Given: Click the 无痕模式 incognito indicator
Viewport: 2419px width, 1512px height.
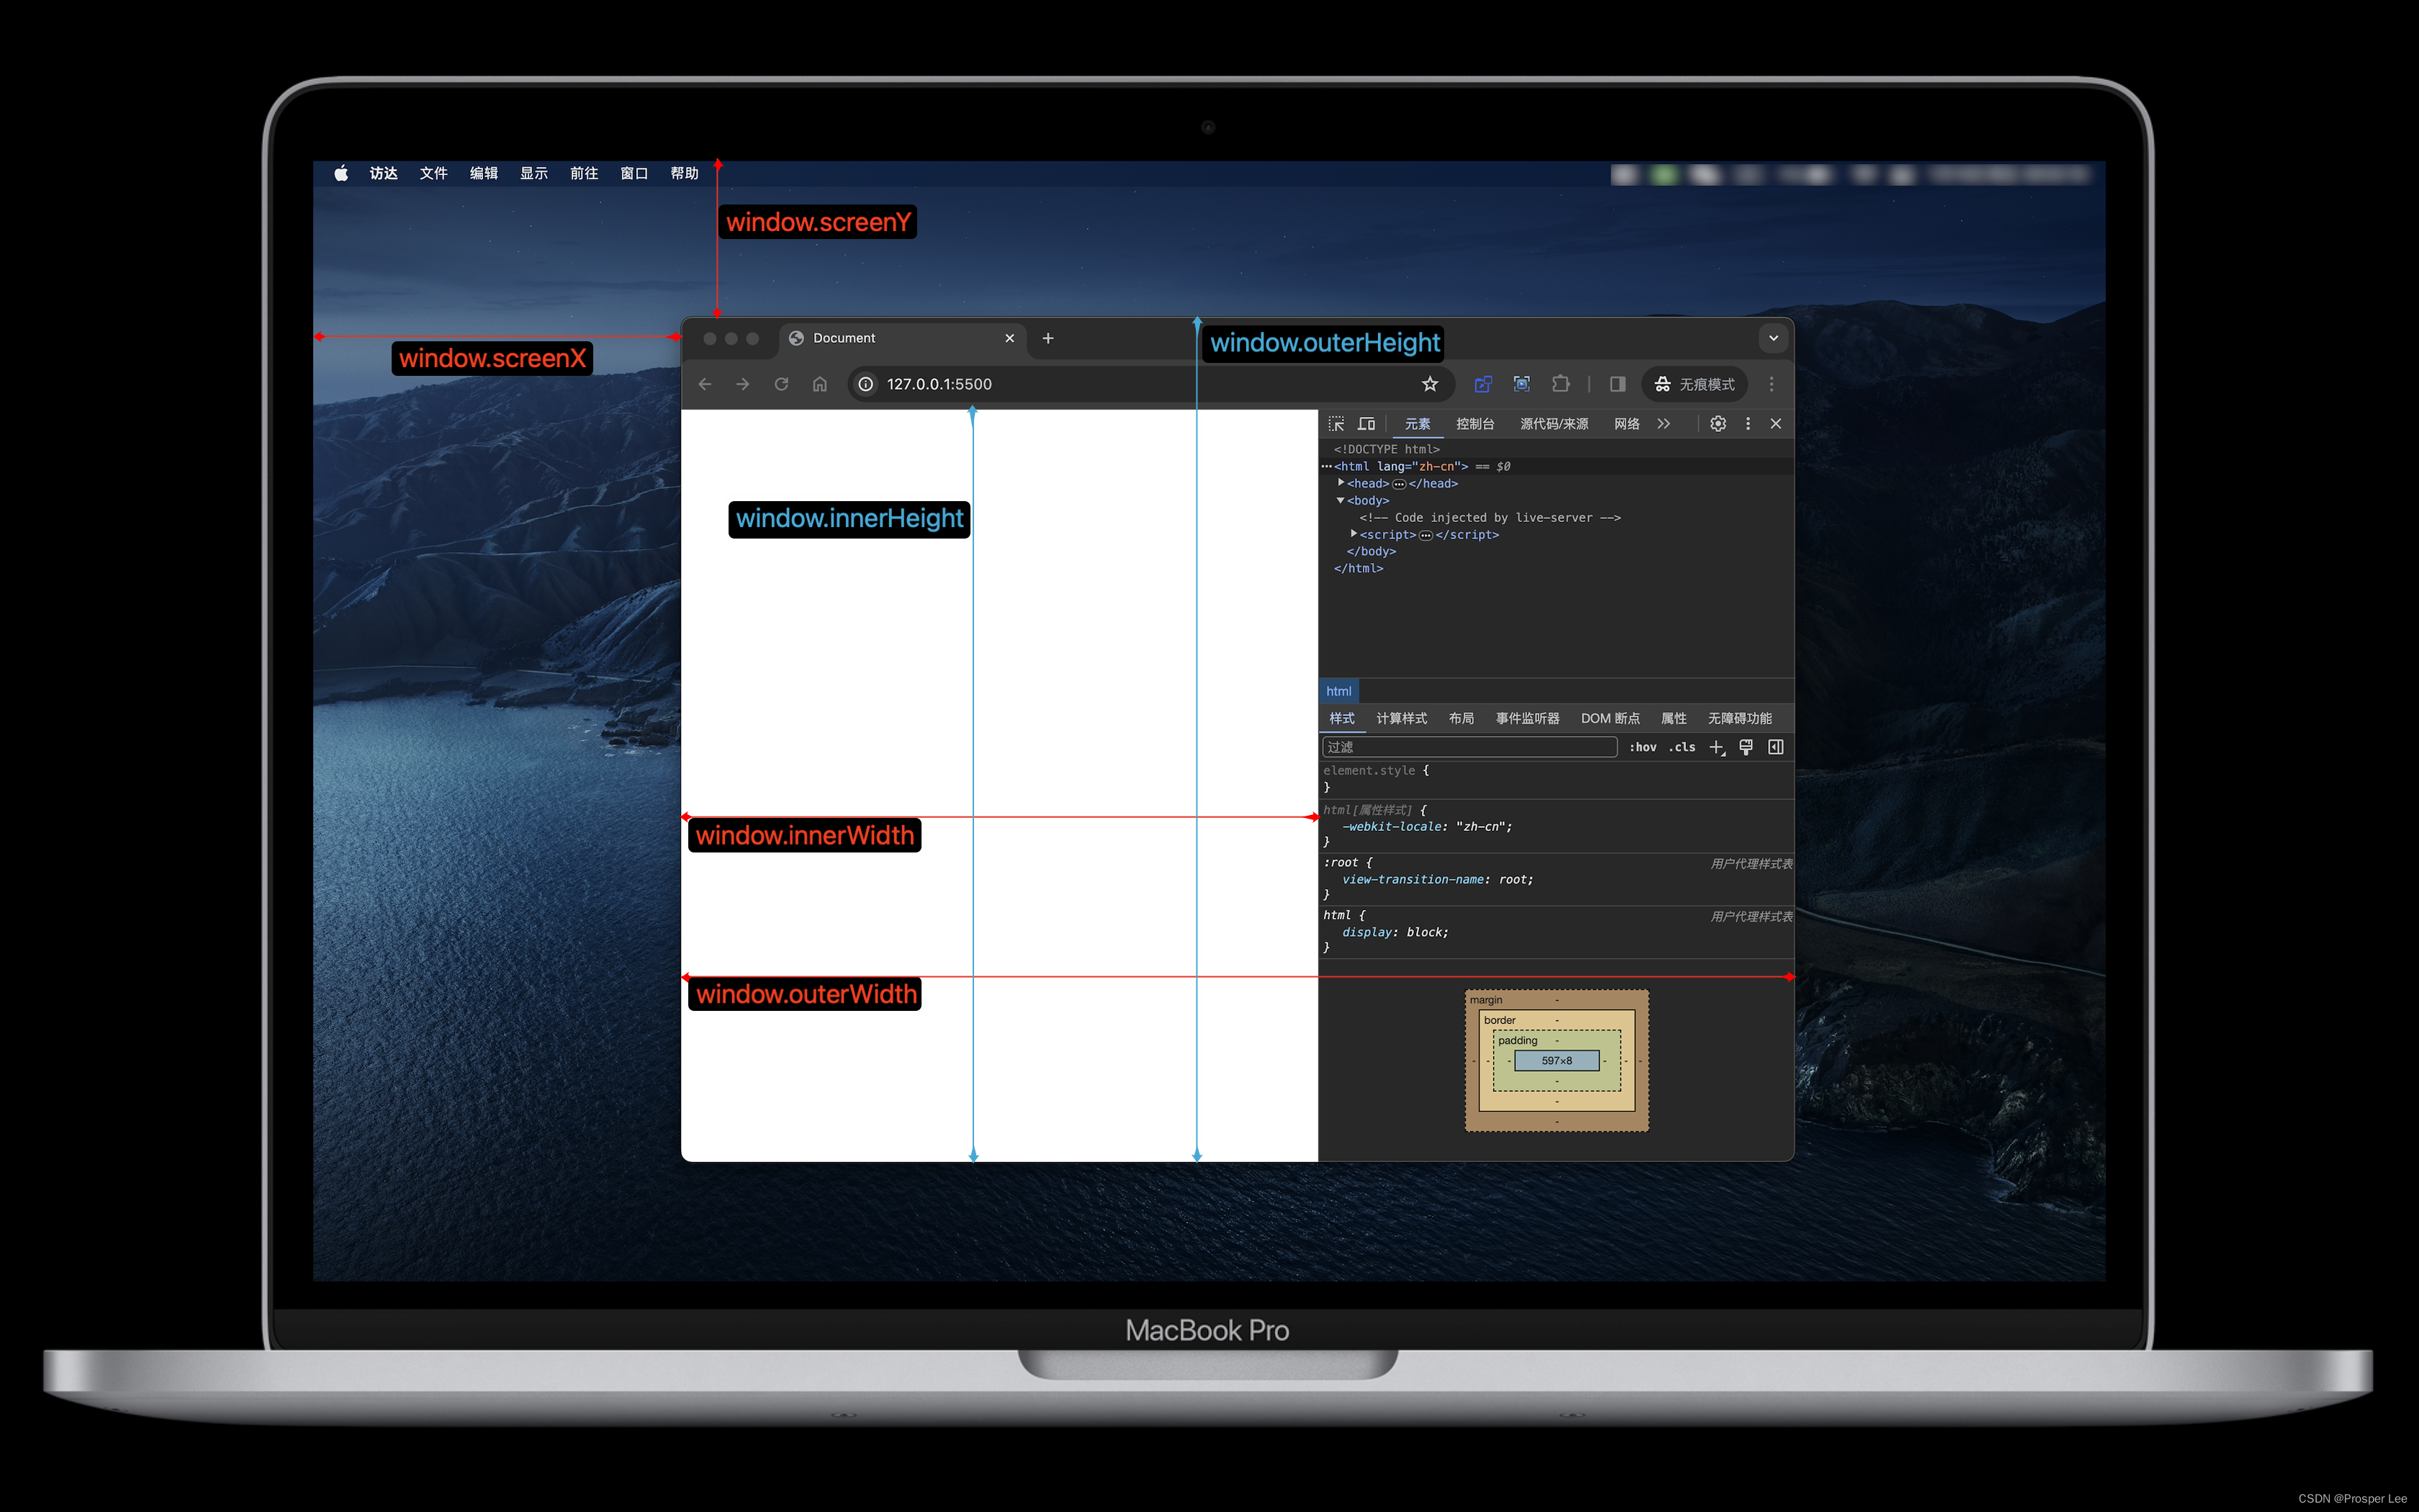Looking at the screenshot, I should point(1694,384).
